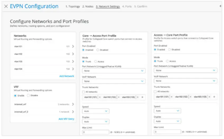224x139 pixels.
Task: Set Core Access port to Disabled
Action: (x=98, y=50)
